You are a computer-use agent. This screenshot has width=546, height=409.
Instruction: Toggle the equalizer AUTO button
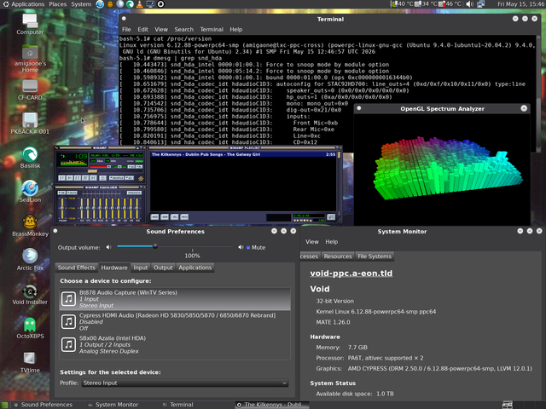[72, 193]
